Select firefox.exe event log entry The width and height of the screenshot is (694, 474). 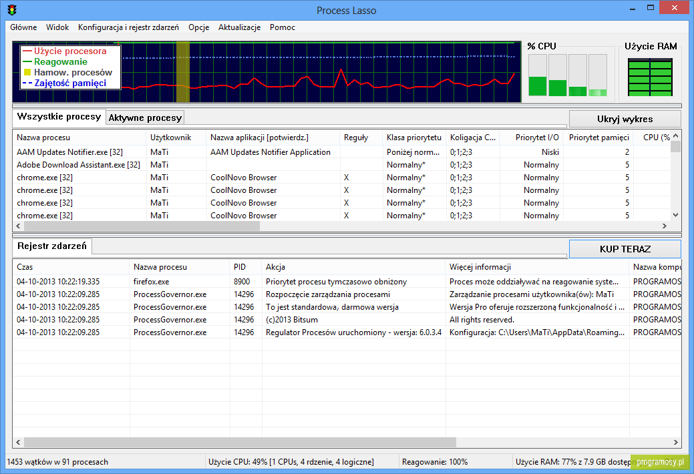click(347, 282)
